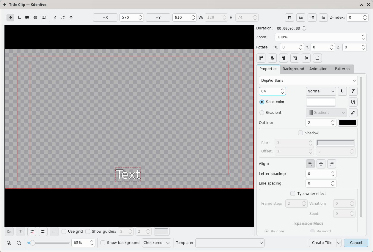The height and width of the screenshot is (252, 373).
Task: Click the Create Title button
Action: click(322, 243)
